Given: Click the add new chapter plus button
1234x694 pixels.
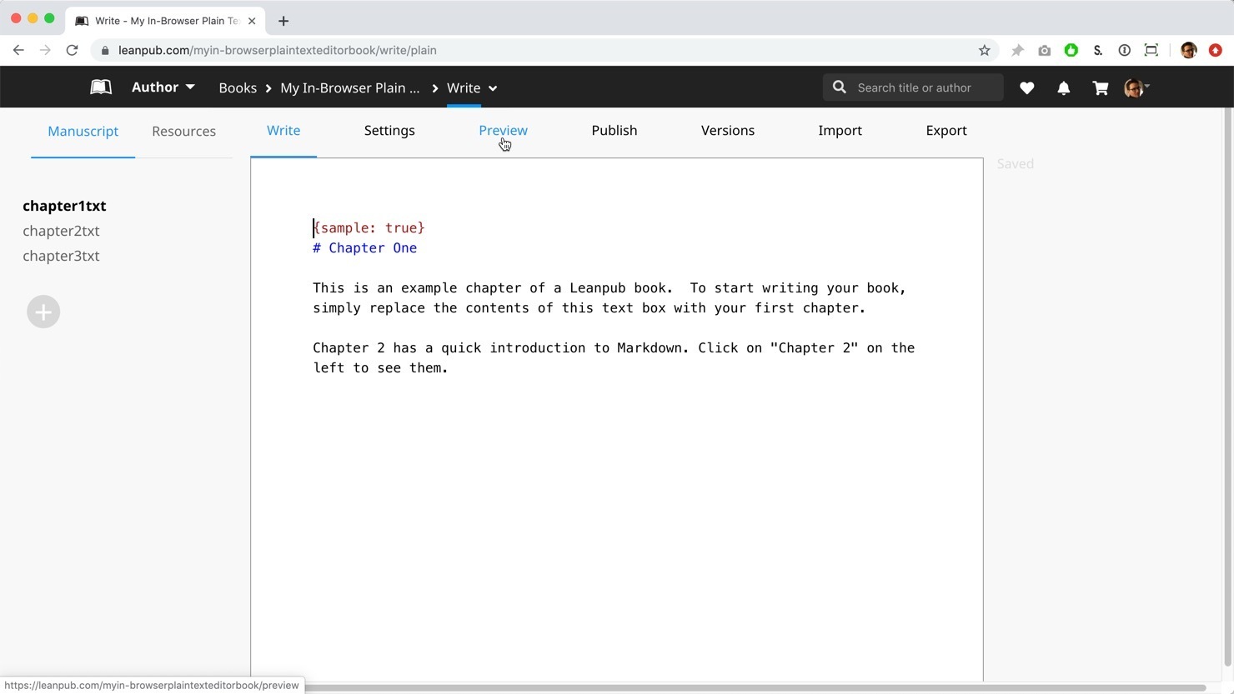Looking at the screenshot, I should click(x=43, y=312).
